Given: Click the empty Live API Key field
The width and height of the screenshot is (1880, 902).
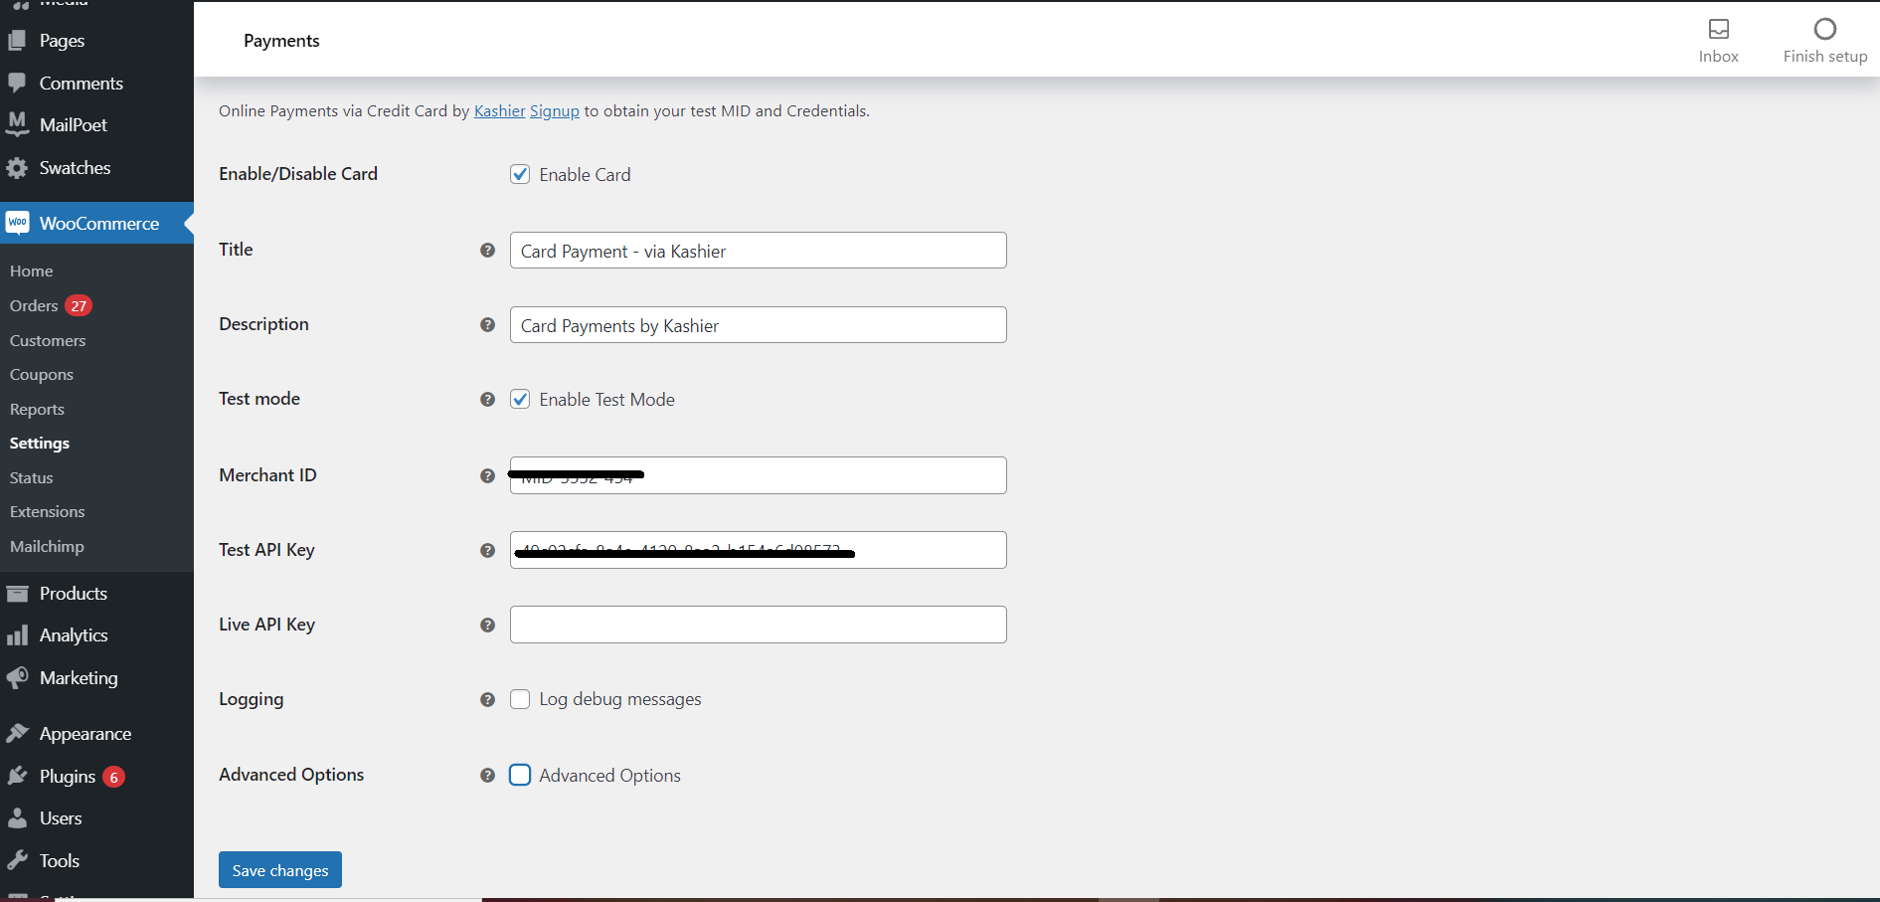Looking at the screenshot, I should click(759, 625).
